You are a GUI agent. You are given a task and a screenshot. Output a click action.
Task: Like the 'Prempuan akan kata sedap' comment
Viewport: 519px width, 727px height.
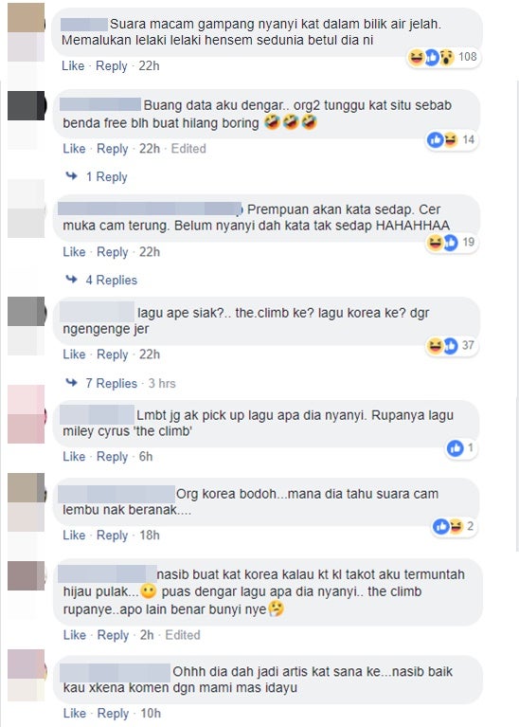point(74,252)
